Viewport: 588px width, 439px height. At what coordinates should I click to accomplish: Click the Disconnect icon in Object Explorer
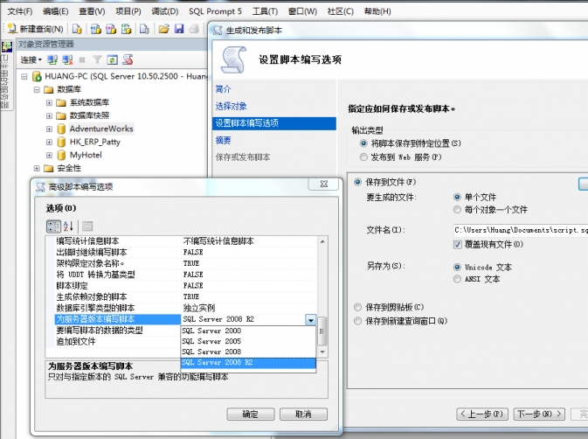(67, 59)
